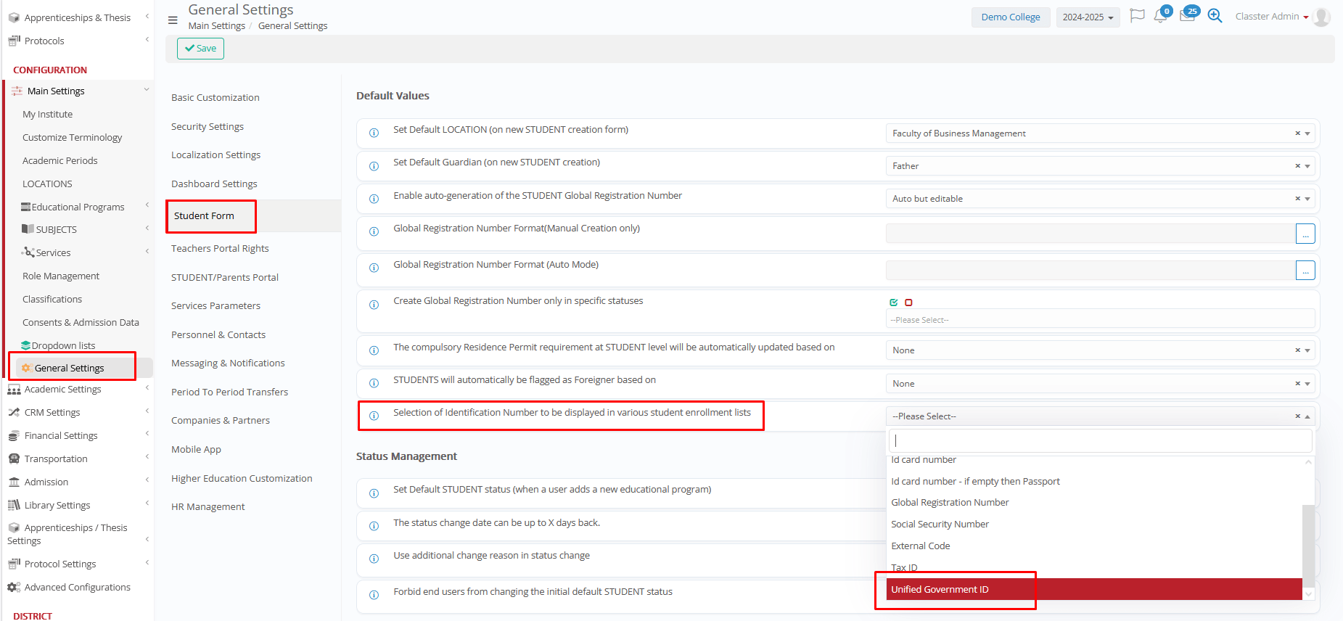The width and height of the screenshot is (1343, 621).
Task: Open the 2024-2025 academic year dropdown
Action: 1088,17
